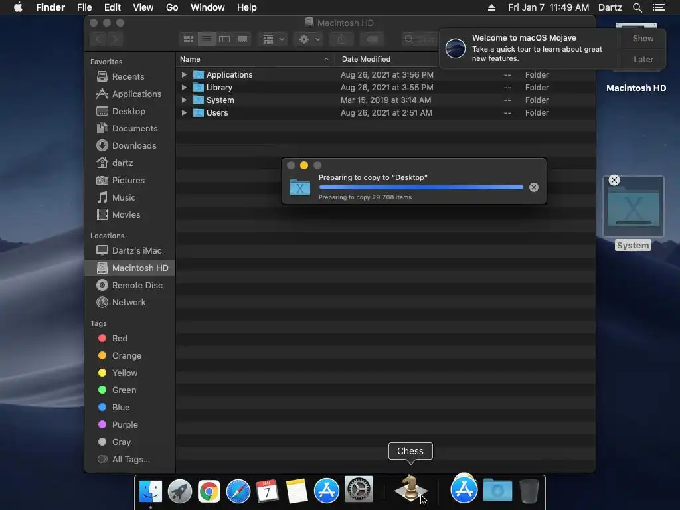Open Applications in the sidebar
The image size is (680, 510).
click(x=129, y=94)
